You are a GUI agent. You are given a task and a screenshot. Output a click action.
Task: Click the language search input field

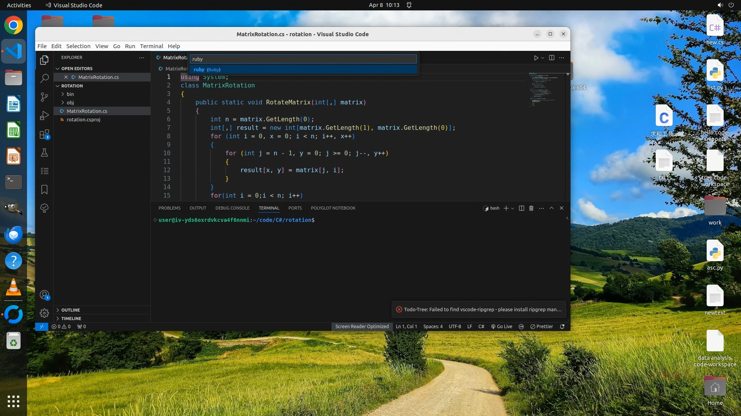click(x=303, y=59)
